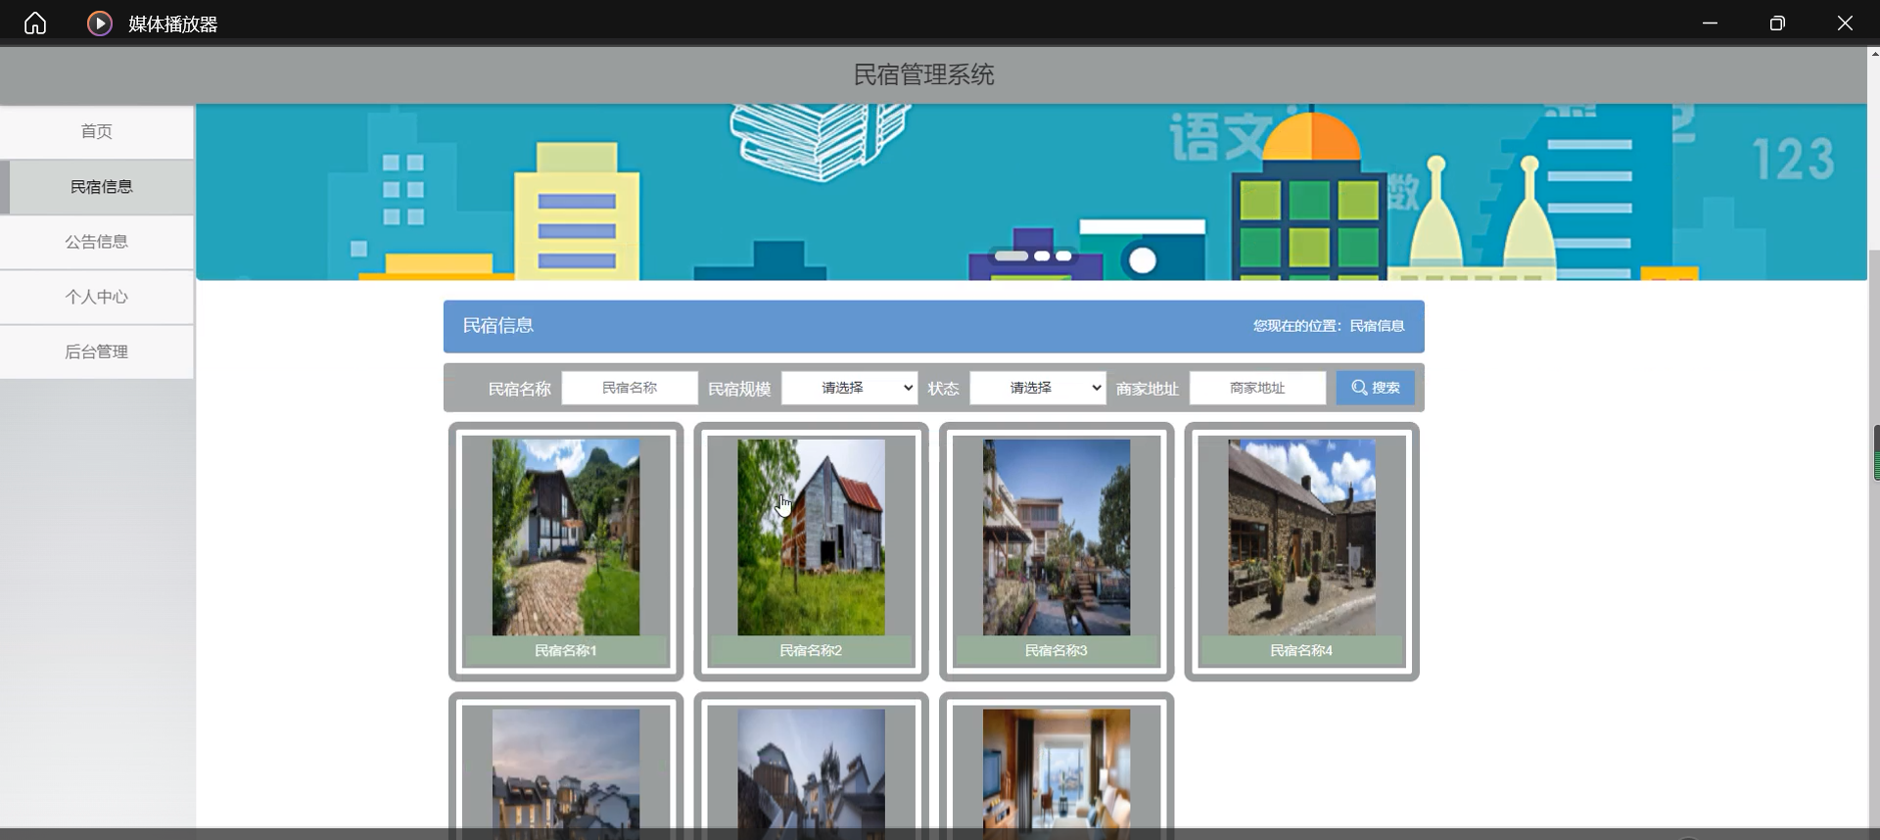This screenshot has width=1880, height=840.
Task: Focus the 商家地址 input field
Action: [x=1257, y=388]
